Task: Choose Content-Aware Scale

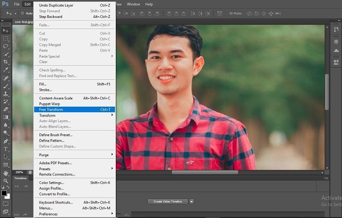Action: [74, 98]
